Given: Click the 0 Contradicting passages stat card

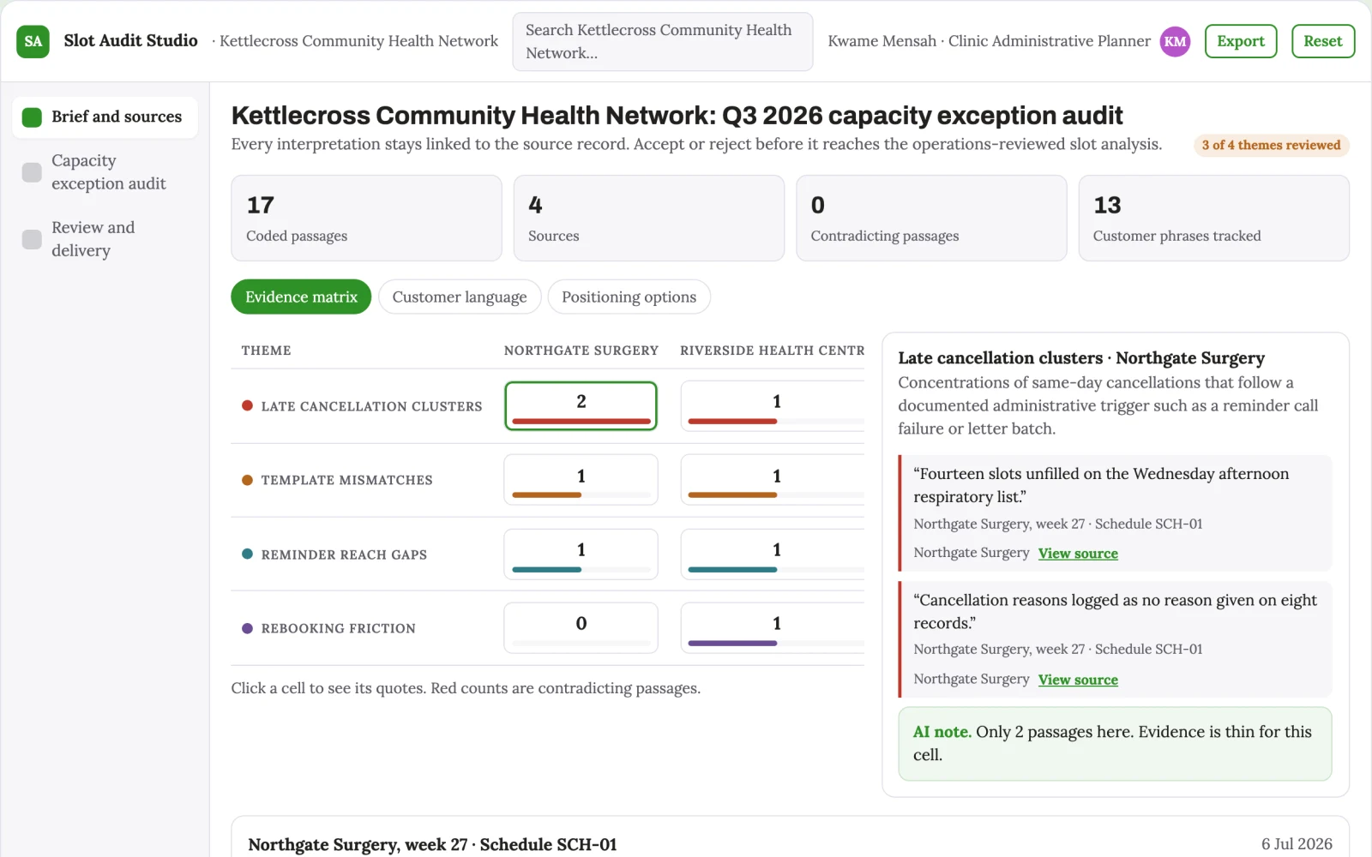Looking at the screenshot, I should [x=931, y=218].
